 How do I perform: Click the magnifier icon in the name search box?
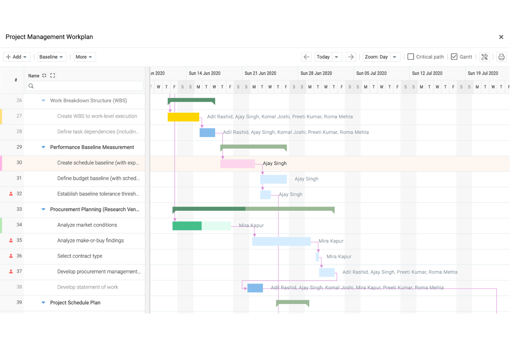[x=31, y=86]
